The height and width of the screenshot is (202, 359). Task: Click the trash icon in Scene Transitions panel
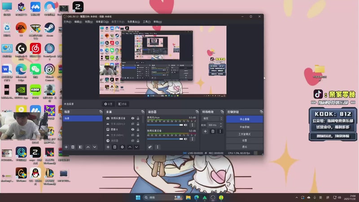[x=213, y=131]
